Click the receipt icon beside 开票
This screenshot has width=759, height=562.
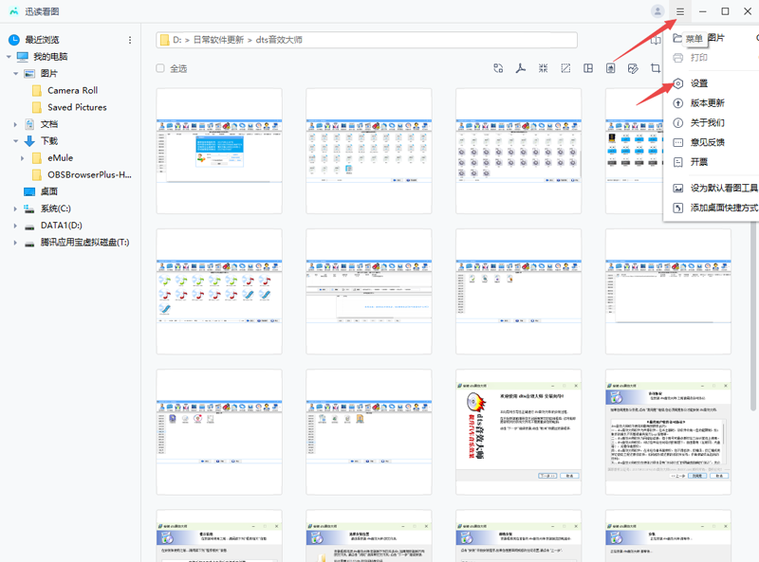(678, 162)
